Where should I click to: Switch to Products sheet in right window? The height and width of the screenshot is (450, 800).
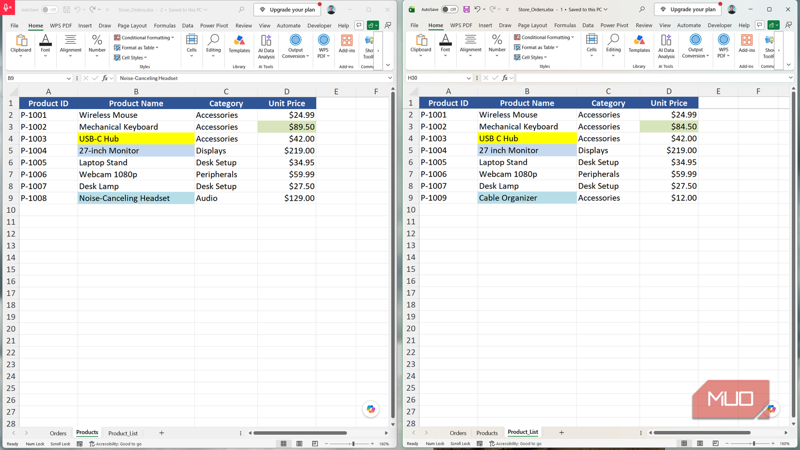tap(487, 433)
